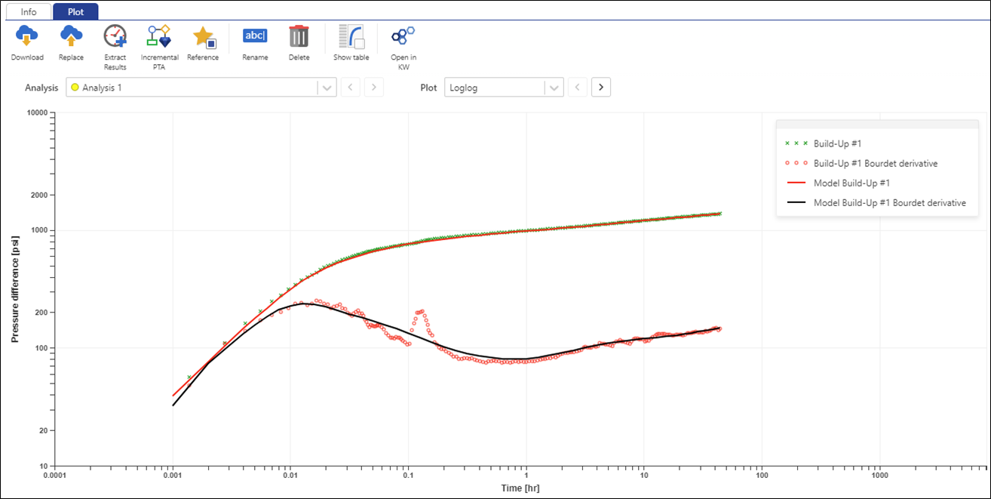The height and width of the screenshot is (499, 991).
Task: Click the yellow Analysis 1 status dot
Action: (x=75, y=88)
